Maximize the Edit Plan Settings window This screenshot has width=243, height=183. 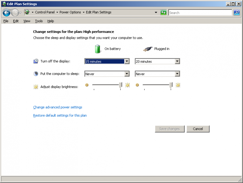pyautogui.click(x=233, y=4)
